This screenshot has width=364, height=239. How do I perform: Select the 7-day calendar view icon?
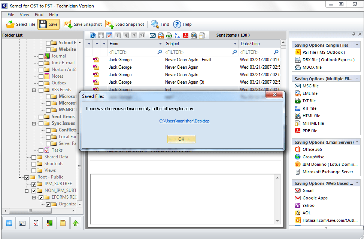[x=134, y=35]
